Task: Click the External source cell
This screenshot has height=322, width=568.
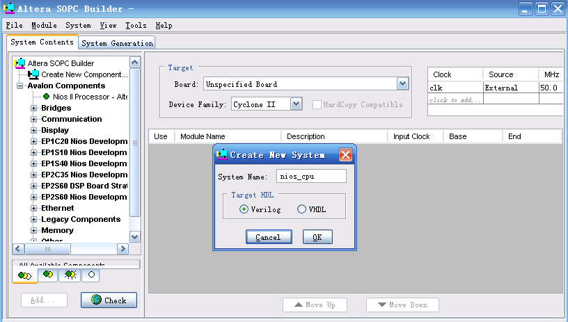Action: point(511,88)
